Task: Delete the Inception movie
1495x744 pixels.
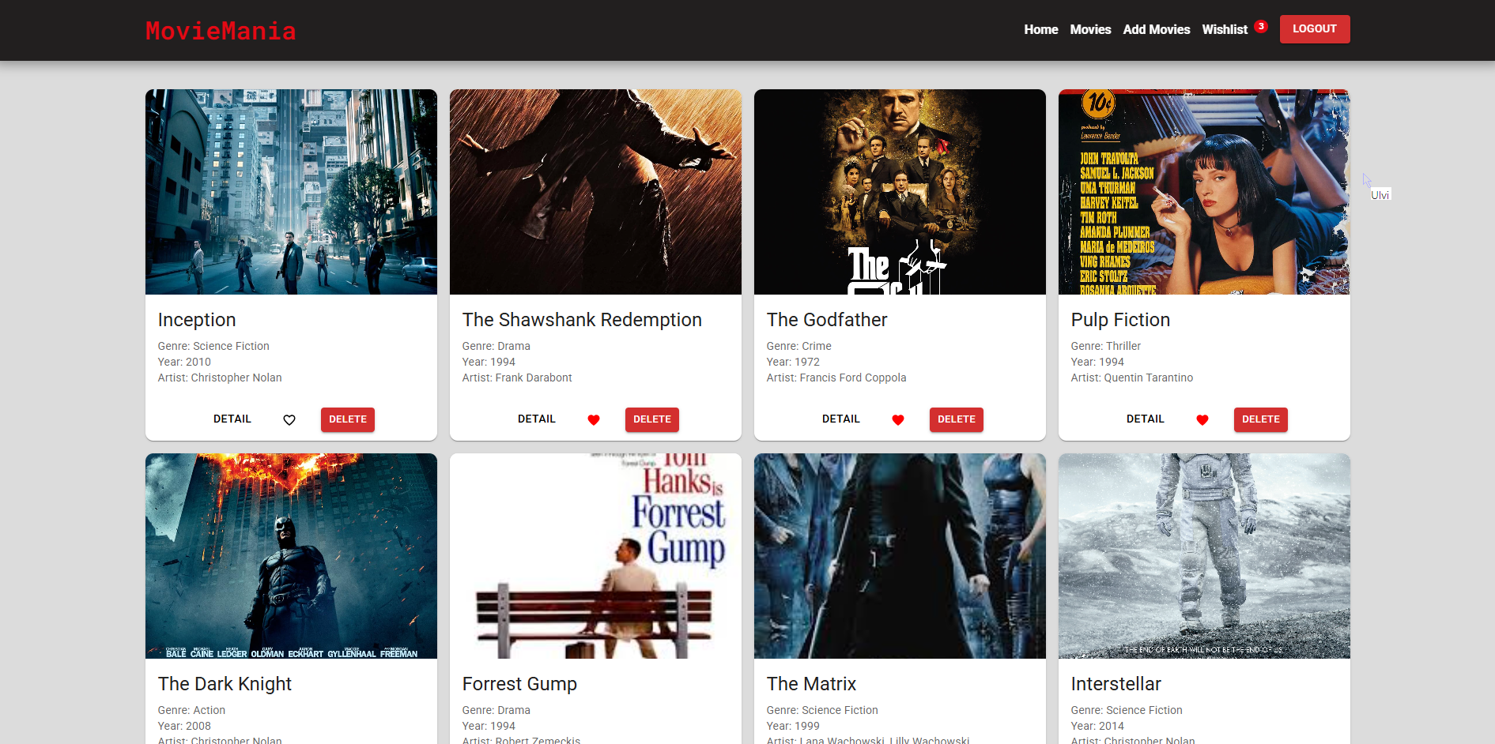Action: (348, 419)
